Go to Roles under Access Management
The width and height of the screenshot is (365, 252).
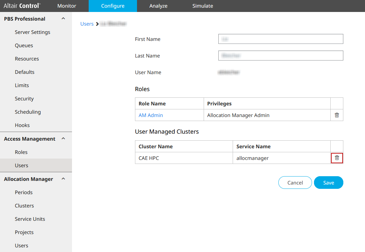(21, 152)
